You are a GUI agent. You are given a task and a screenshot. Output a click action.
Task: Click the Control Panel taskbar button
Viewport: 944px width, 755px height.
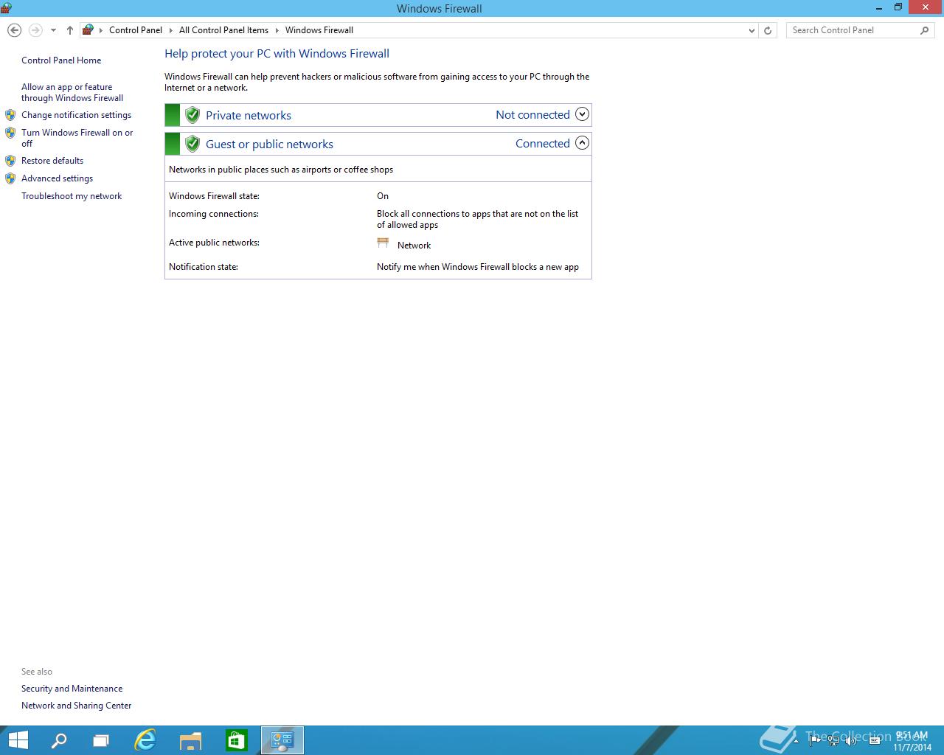click(282, 740)
